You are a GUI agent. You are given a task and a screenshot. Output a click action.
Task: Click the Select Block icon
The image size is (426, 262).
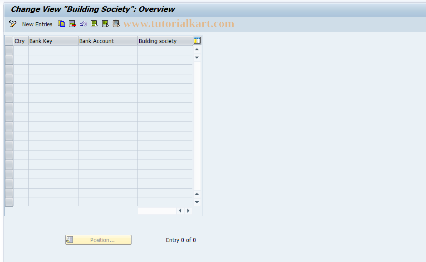pos(105,24)
